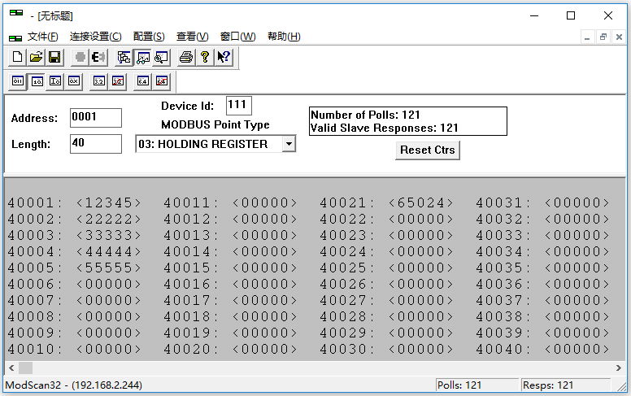Image resolution: width=631 pixels, height=396 pixels.
Task: Toggle the decimal display format icon
Action: pos(37,81)
